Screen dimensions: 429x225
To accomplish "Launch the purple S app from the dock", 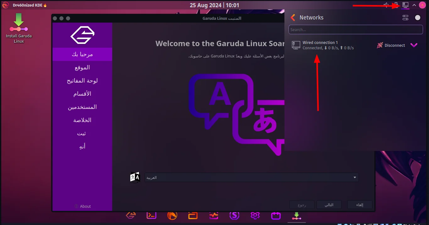I will 234,215.
